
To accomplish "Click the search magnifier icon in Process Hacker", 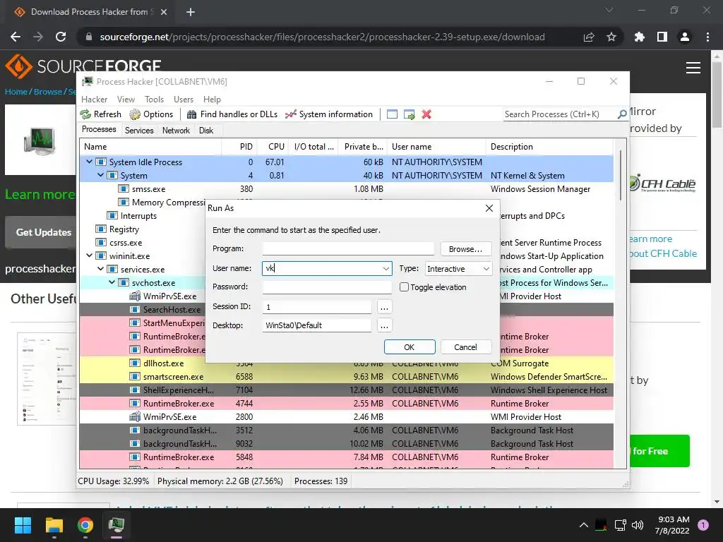I will [x=622, y=114].
